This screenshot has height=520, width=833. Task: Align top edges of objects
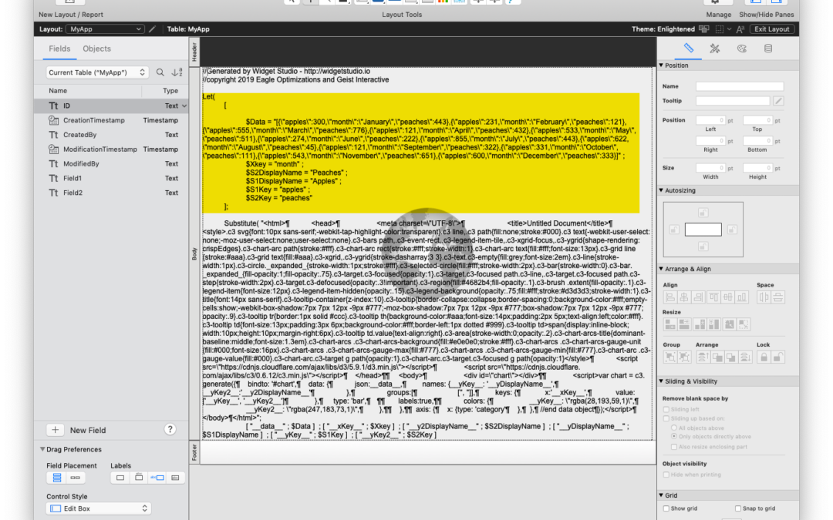(x=713, y=297)
